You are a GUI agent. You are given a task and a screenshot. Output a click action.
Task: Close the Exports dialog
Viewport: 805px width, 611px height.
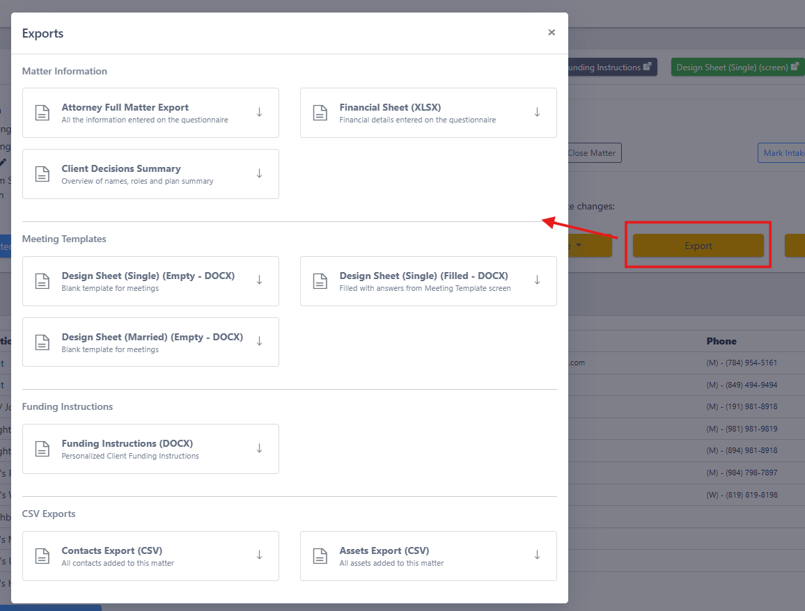click(x=552, y=32)
